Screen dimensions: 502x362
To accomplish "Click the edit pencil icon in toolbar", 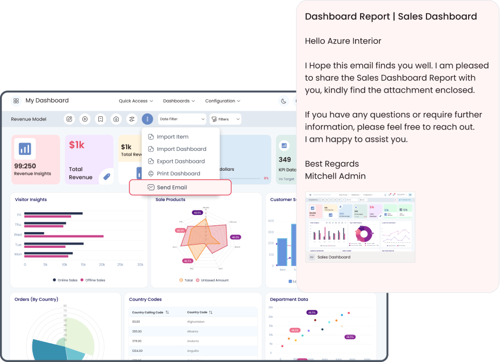I will click(69, 119).
